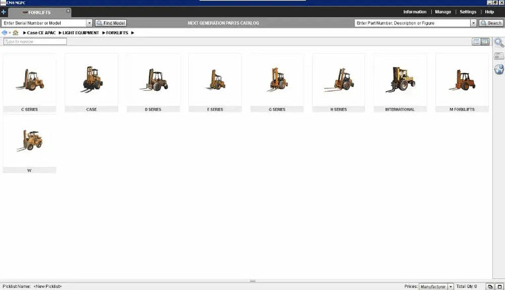Open the Settings menu
Screen dimensions: 505x290
(468, 12)
